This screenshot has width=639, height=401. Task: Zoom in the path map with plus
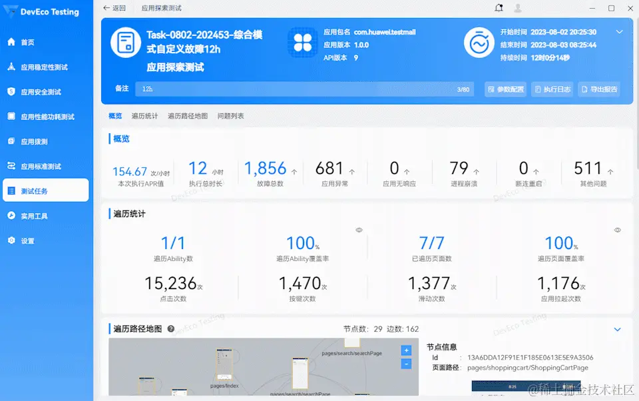(x=406, y=350)
